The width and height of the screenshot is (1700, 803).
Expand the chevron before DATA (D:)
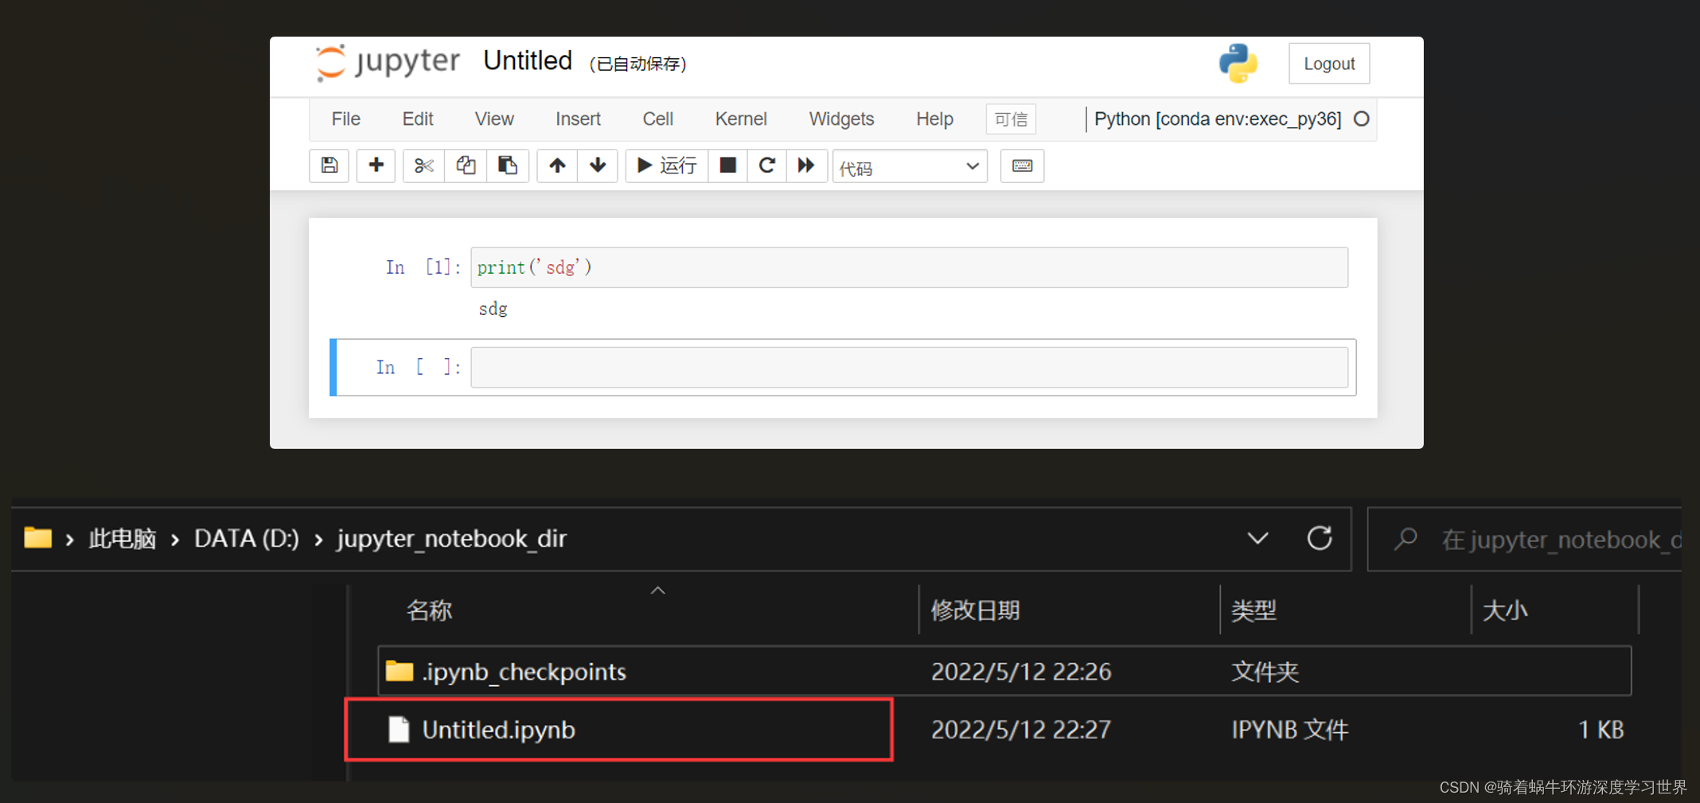pyautogui.click(x=175, y=540)
